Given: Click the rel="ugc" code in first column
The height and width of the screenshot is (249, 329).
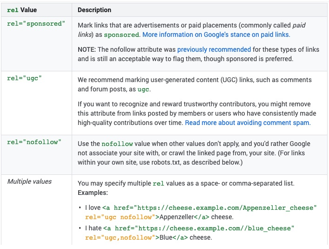Looking at the screenshot, I should pos(24,78).
